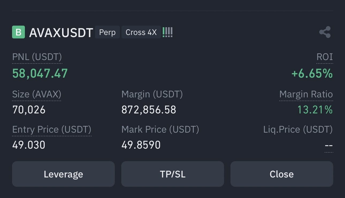The image size is (345, 198).
Task: Click the PNL (USDT) label
Action: click(37, 57)
